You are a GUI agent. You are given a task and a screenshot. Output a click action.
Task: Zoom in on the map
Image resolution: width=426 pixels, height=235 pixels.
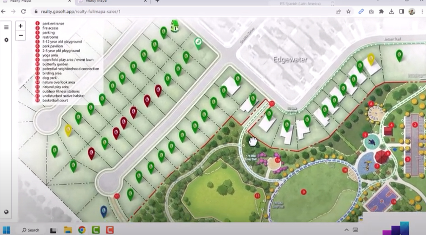coord(21,26)
